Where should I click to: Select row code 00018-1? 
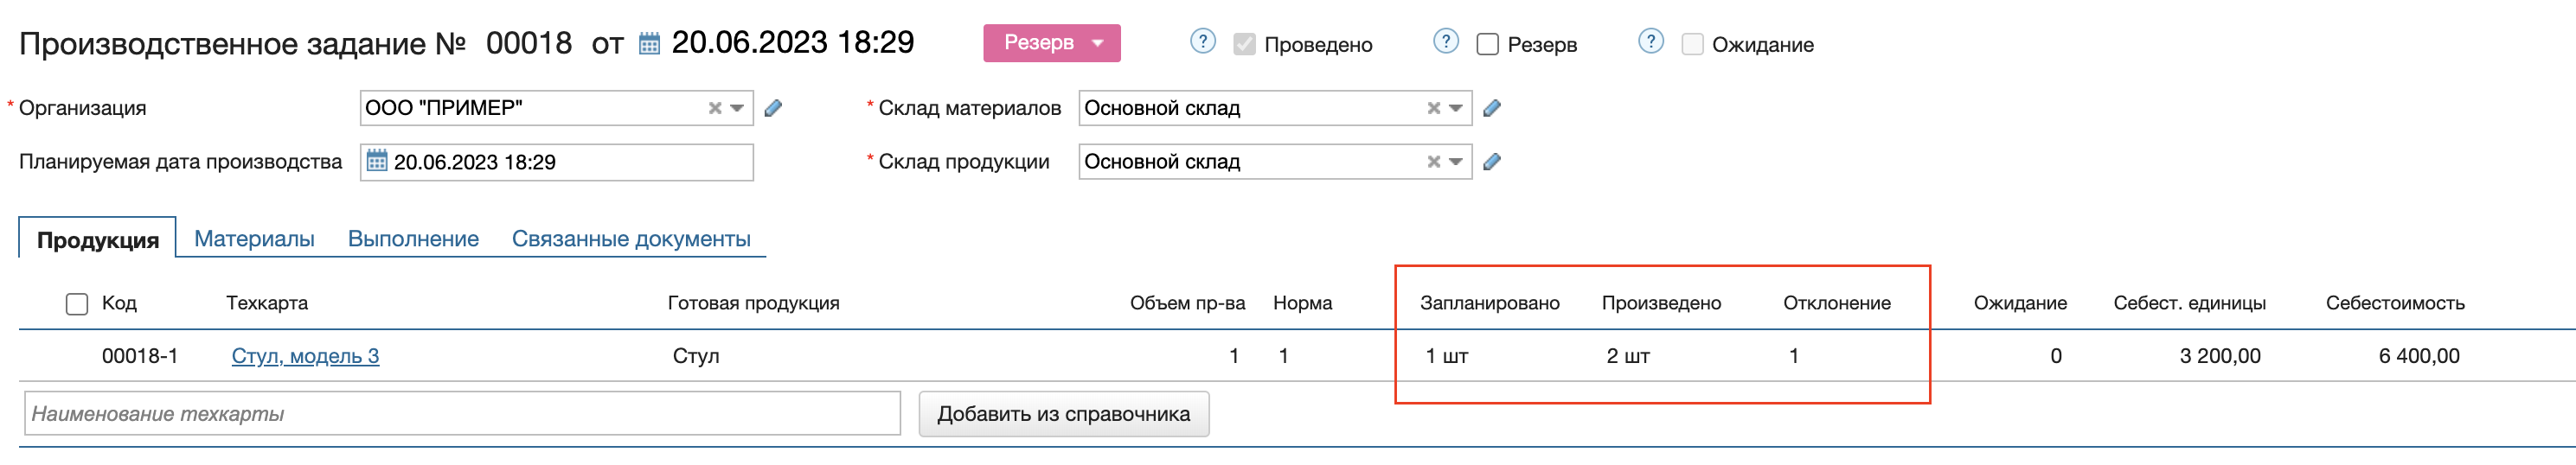tap(140, 356)
